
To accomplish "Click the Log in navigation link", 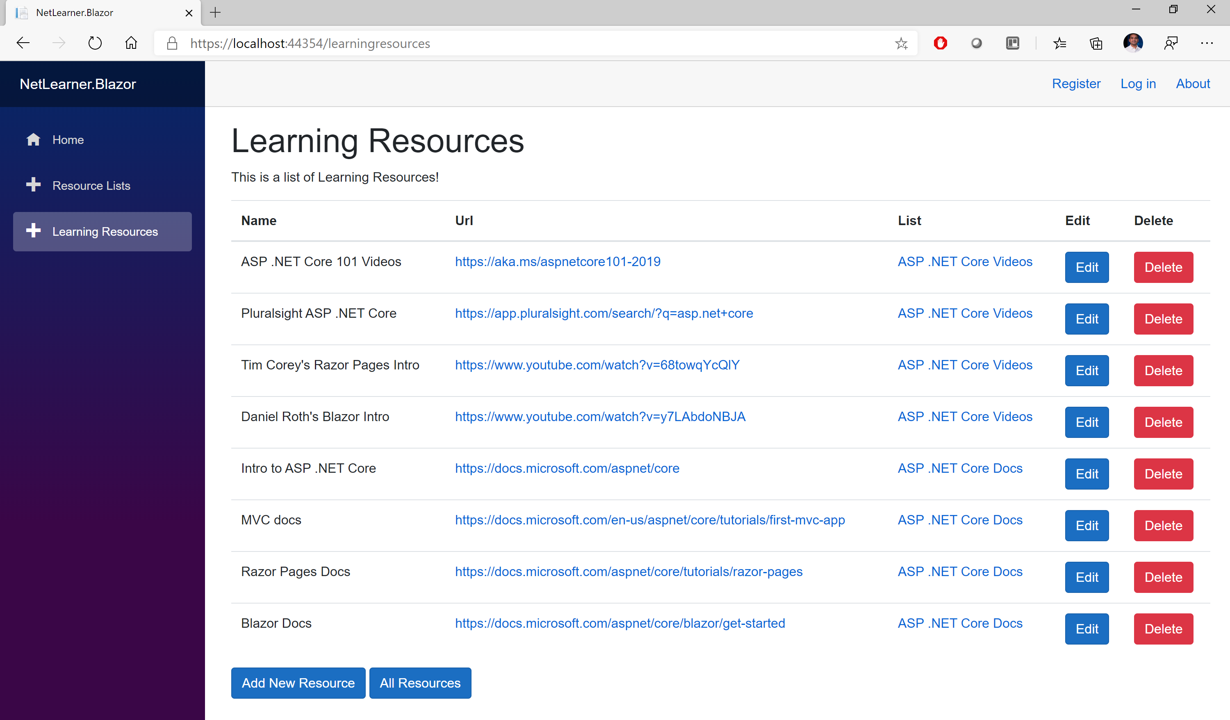I will tap(1138, 83).
